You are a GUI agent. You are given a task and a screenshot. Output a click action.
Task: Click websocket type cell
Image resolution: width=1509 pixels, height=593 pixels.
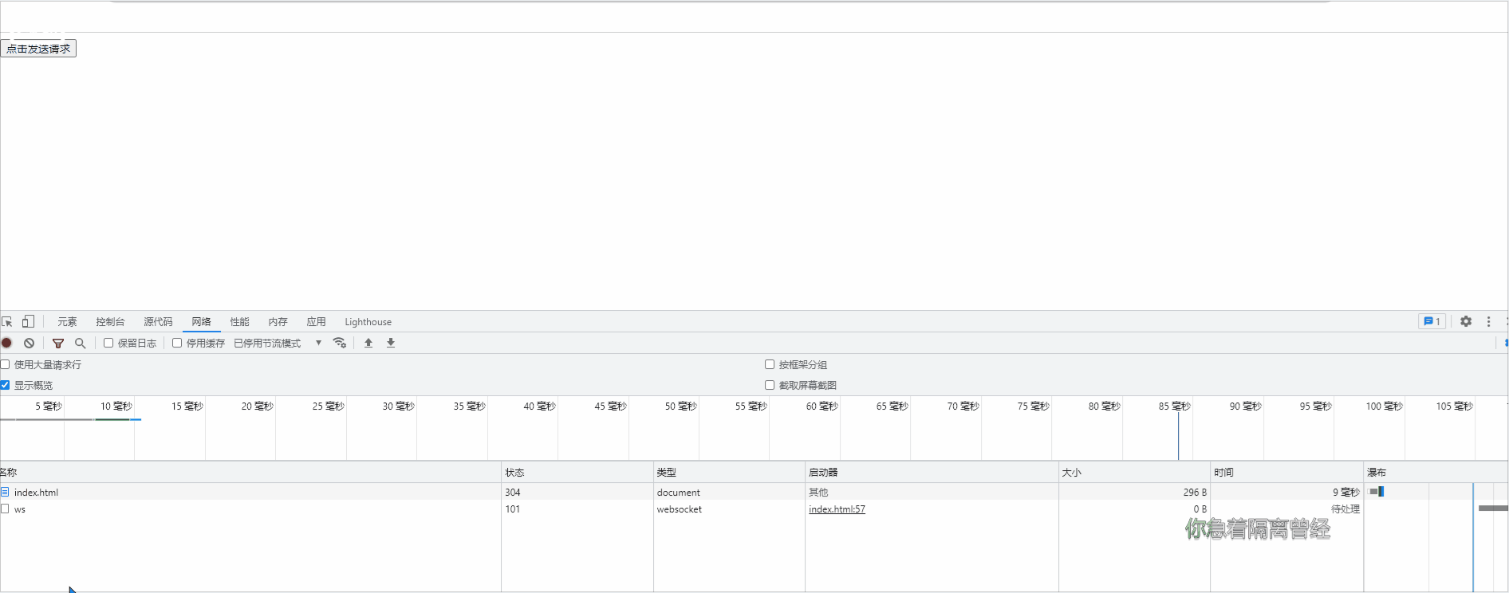pyautogui.click(x=679, y=509)
